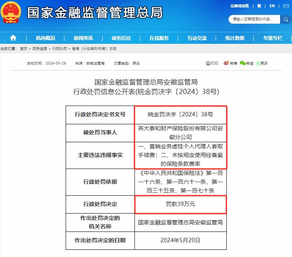Open the 无障碍浏览 accessibility link

click(x=239, y=6)
